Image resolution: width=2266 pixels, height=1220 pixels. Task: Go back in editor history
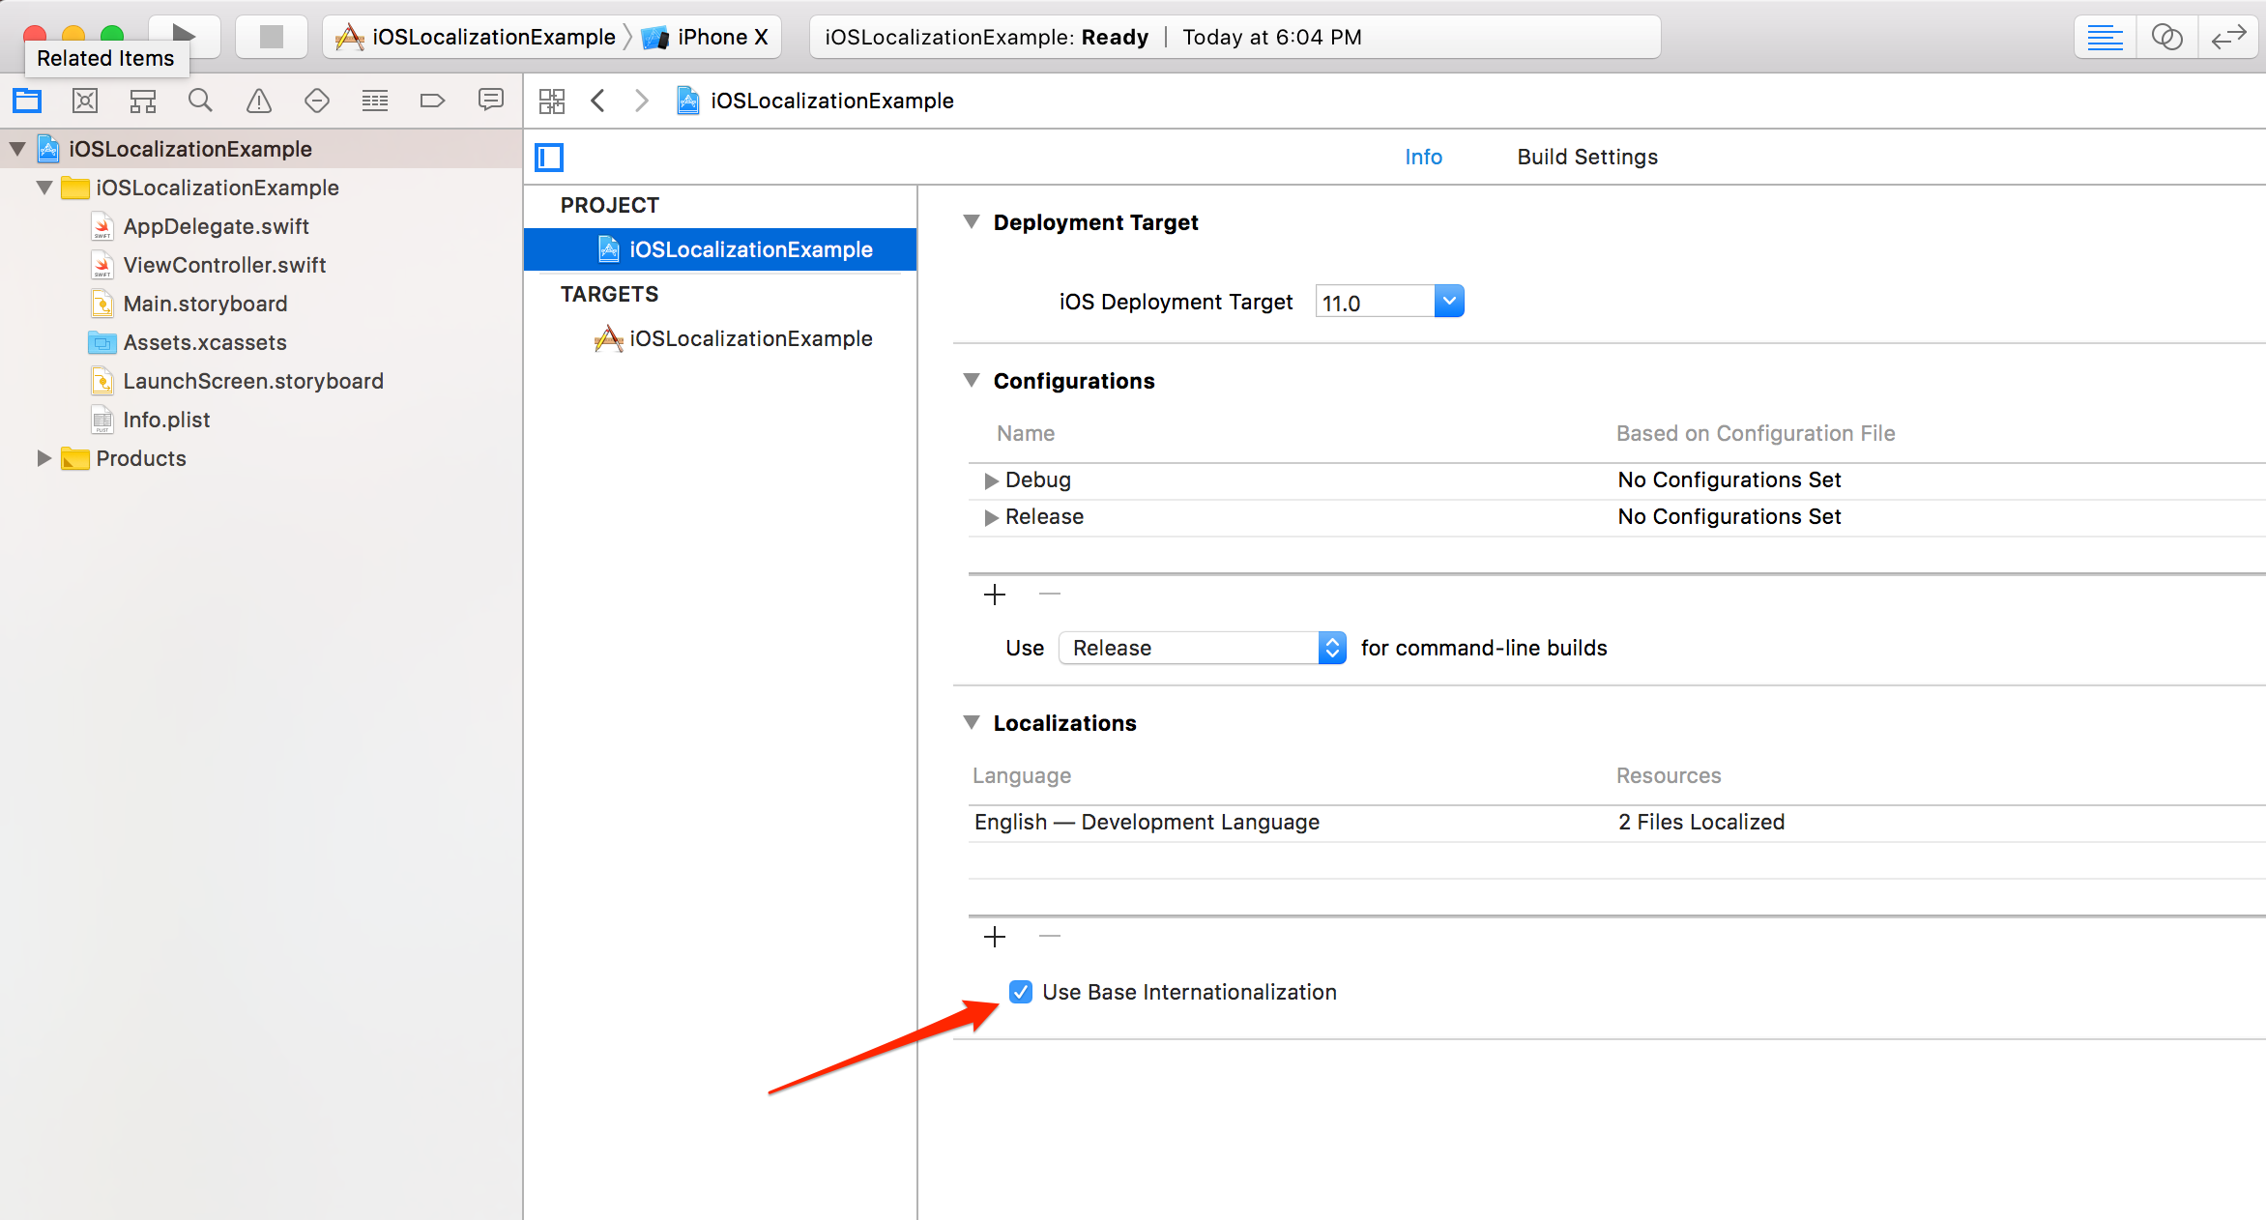click(598, 101)
